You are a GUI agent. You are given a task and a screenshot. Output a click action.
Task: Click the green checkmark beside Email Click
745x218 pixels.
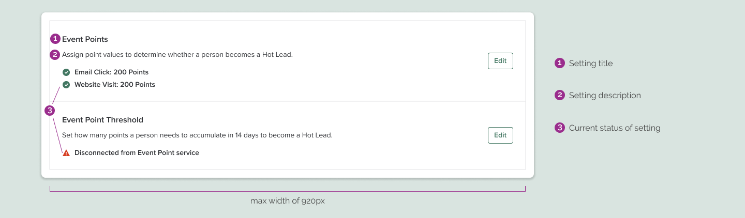[66, 72]
